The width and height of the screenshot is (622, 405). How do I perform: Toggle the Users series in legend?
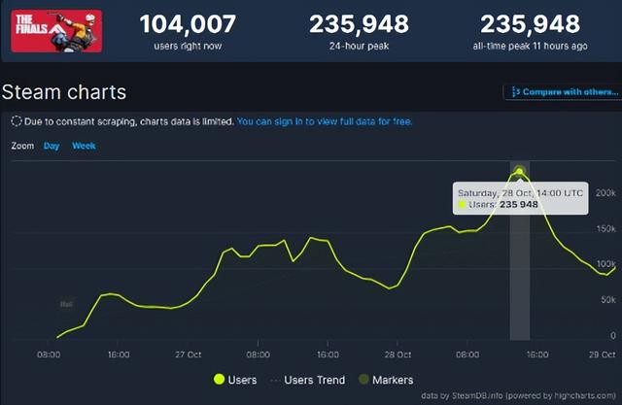(x=235, y=380)
